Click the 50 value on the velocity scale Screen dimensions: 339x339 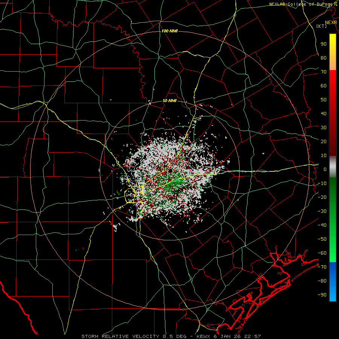(324, 100)
